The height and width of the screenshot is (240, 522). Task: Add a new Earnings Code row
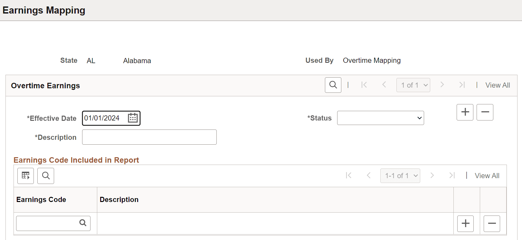click(x=465, y=224)
